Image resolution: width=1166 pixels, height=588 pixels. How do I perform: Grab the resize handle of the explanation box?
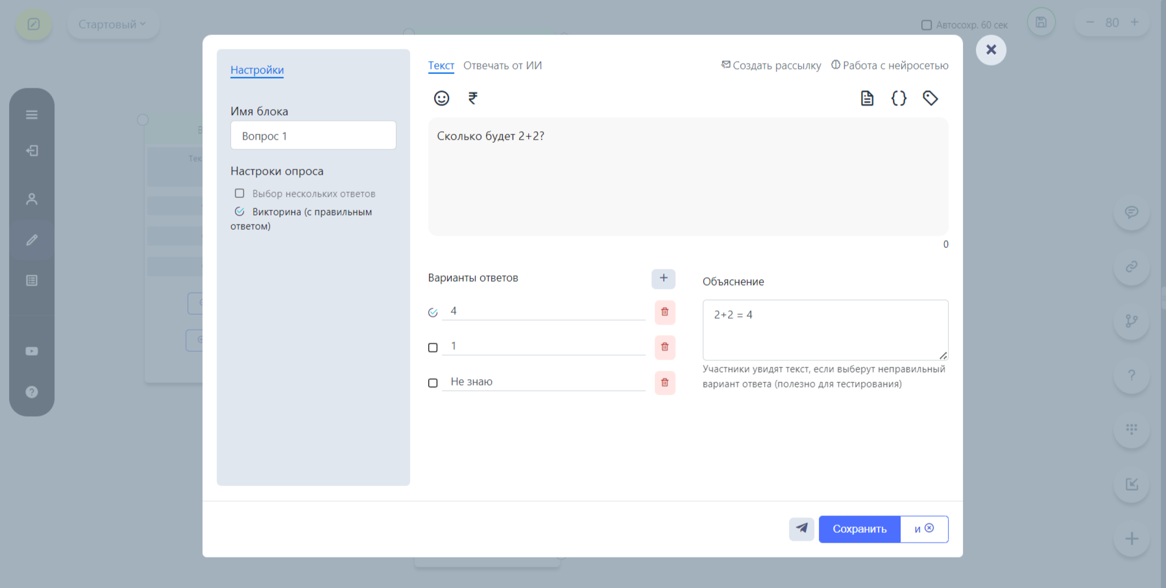tap(943, 356)
